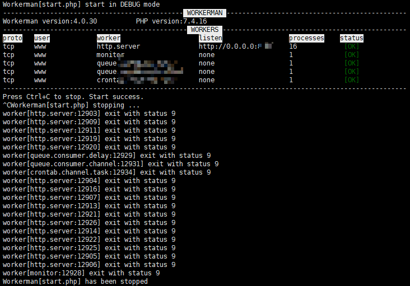Viewport: 410px width, 286px height.
Task: Select the 'worker' column header
Action: click(x=109, y=38)
